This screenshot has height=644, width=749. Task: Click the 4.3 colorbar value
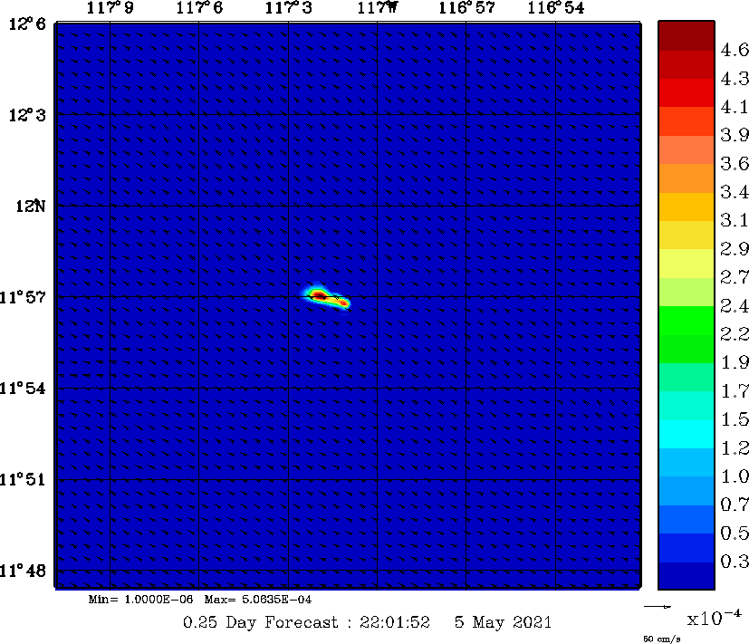(735, 79)
